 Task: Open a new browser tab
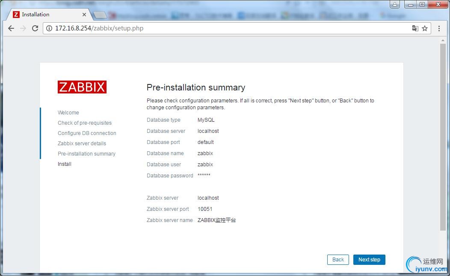tap(100, 15)
